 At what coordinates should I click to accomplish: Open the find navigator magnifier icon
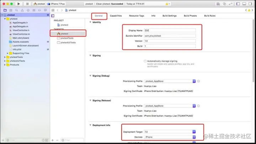pyautogui.click(x=16, y=10)
